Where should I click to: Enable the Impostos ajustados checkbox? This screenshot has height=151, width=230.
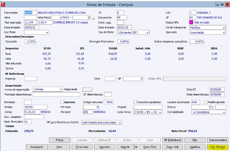(x=135, y=102)
